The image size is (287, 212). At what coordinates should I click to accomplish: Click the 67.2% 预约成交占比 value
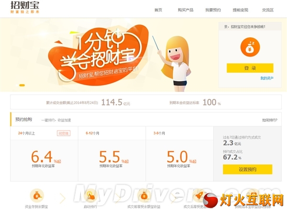click(x=232, y=157)
